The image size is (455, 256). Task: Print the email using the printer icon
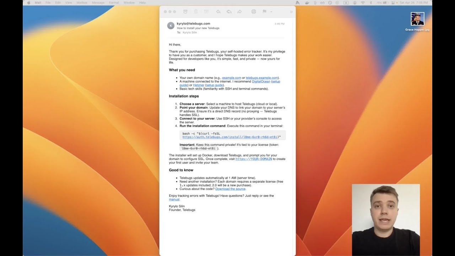pos(253,12)
